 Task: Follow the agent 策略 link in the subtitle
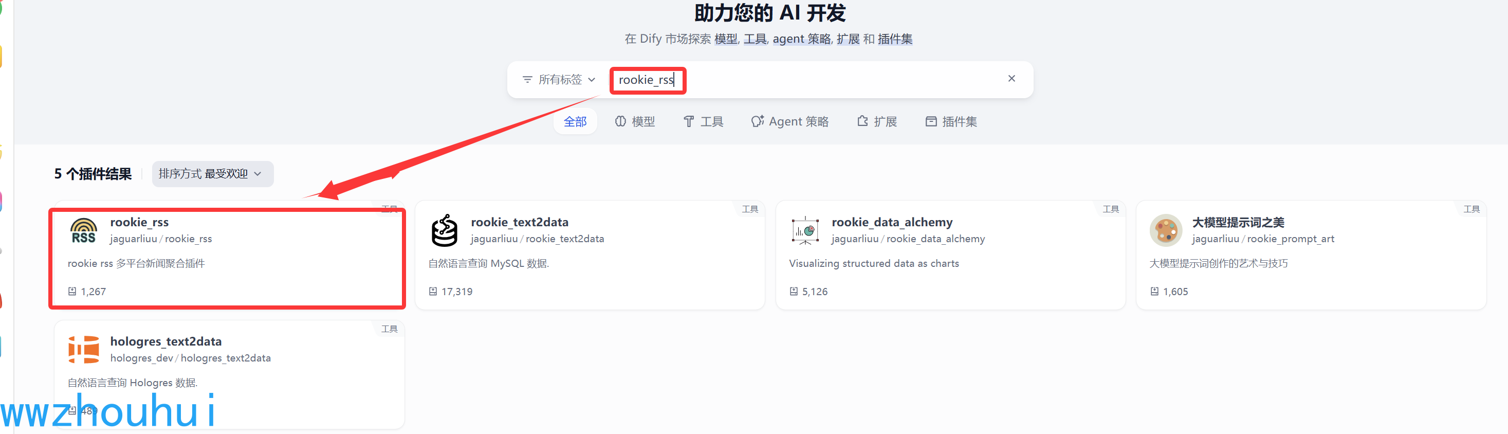(x=801, y=39)
